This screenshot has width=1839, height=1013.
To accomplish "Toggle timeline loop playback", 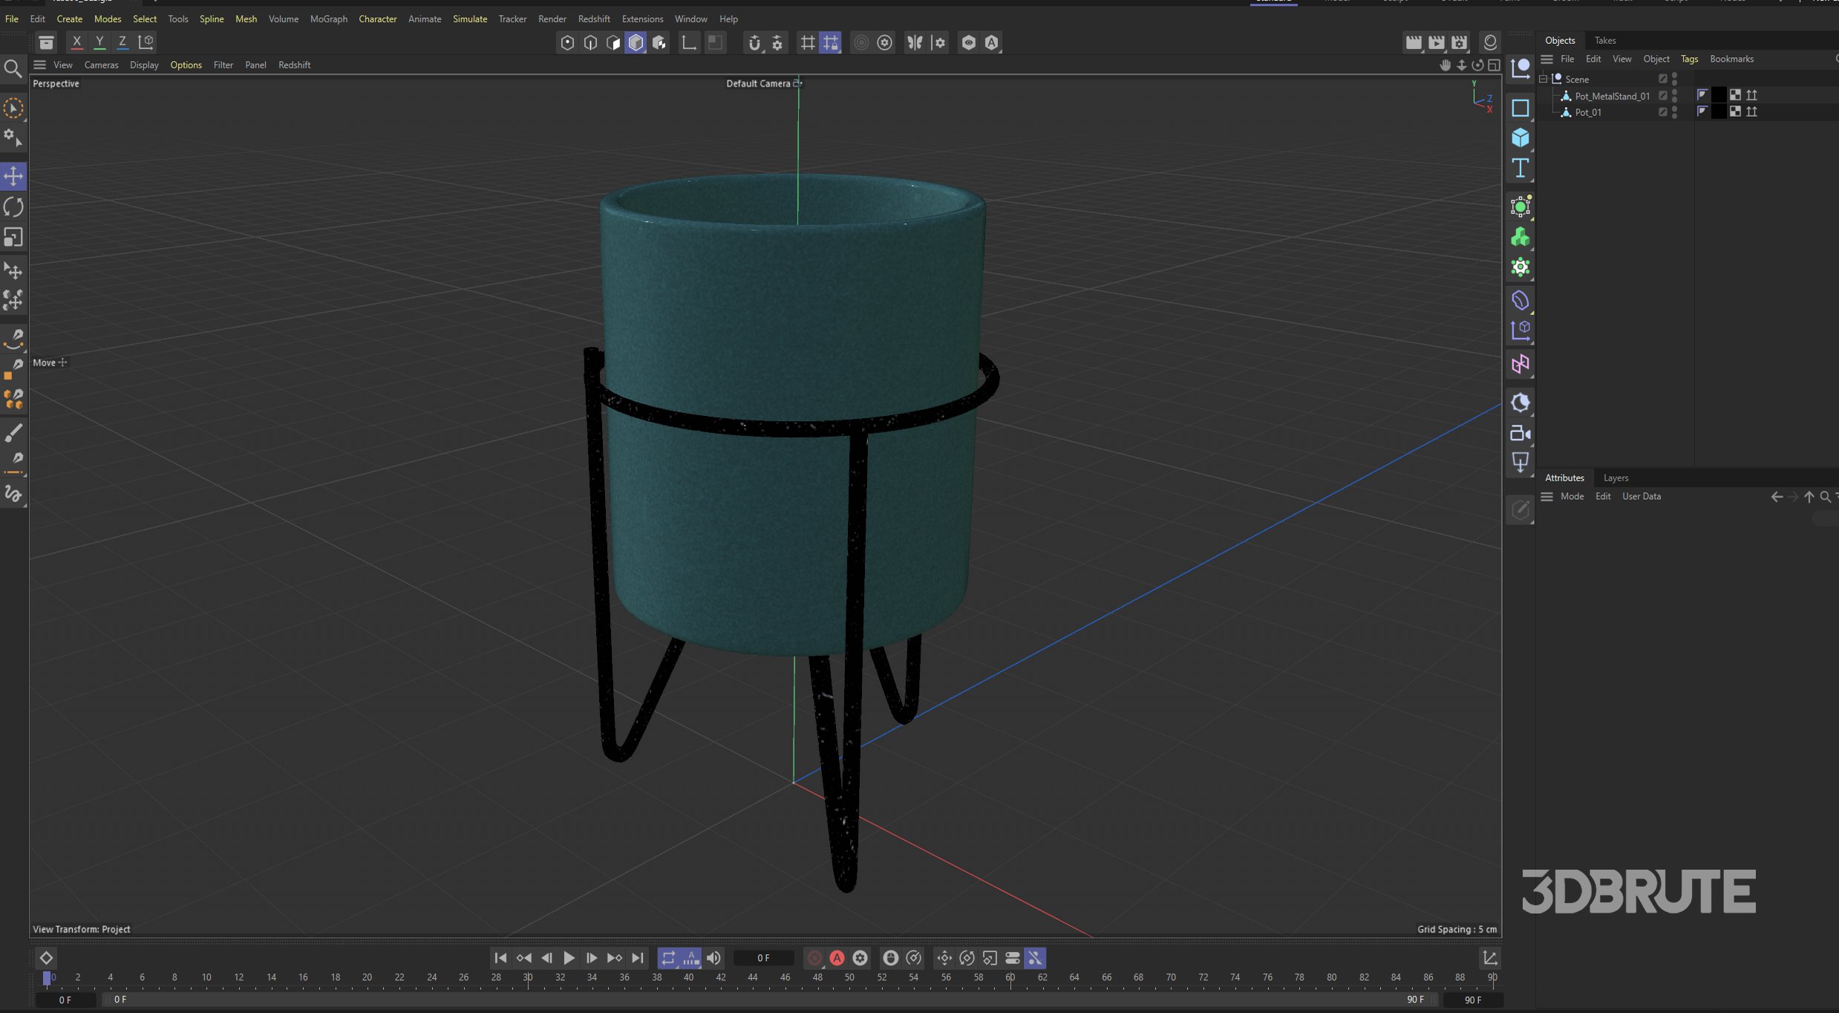I will click(668, 958).
